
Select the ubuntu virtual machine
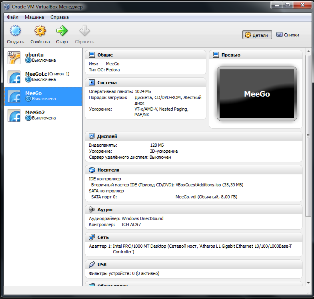coord(43,58)
